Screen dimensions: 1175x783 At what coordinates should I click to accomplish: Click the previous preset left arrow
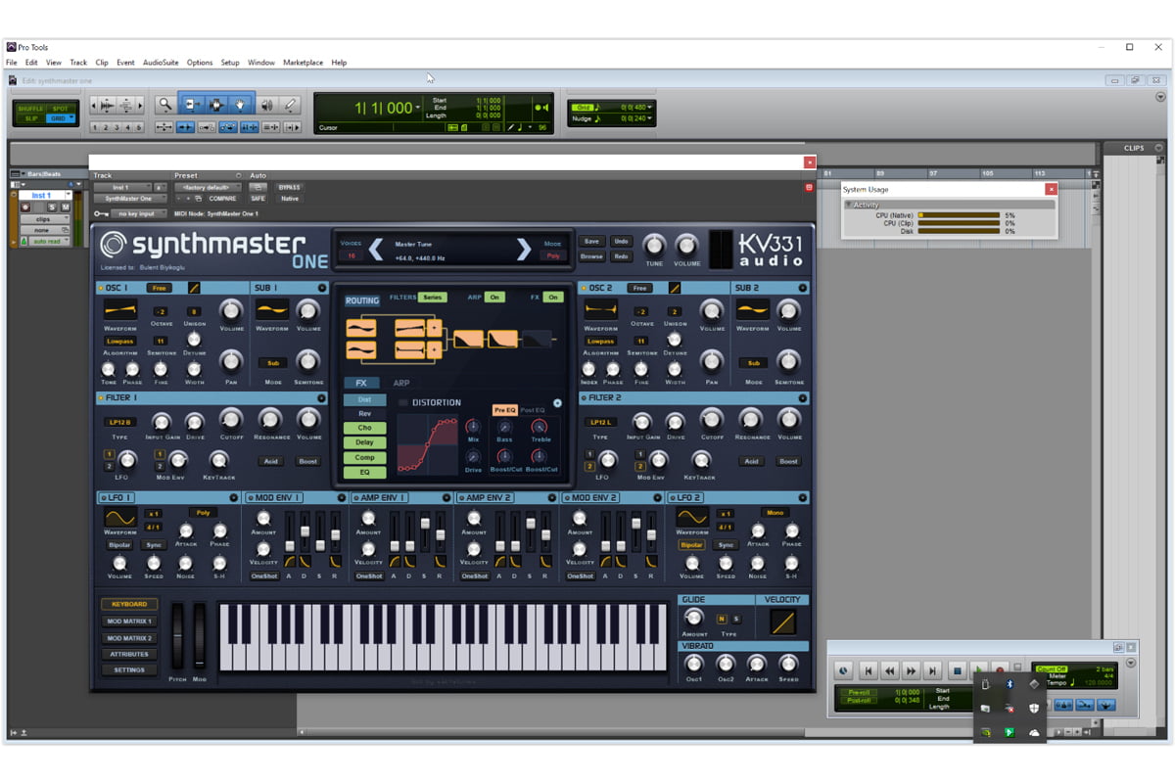[x=376, y=250]
